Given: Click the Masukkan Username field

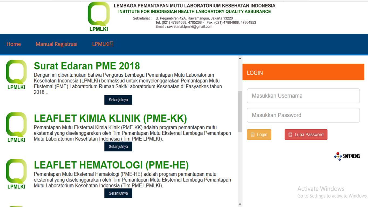Looking at the screenshot, I should [x=303, y=96].
